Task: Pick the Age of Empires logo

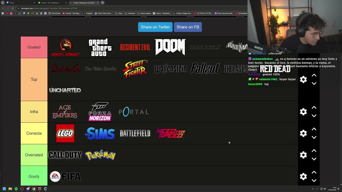Action: point(65,112)
